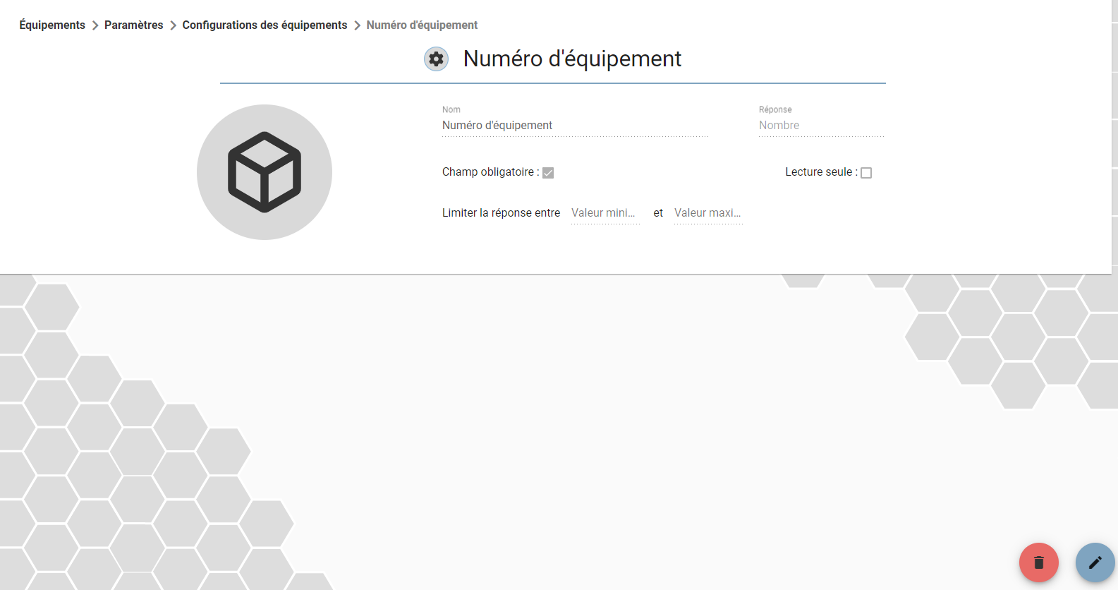The height and width of the screenshot is (590, 1118).
Task: Open the Réponse Nombre dropdown
Action: tap(821, 126)
